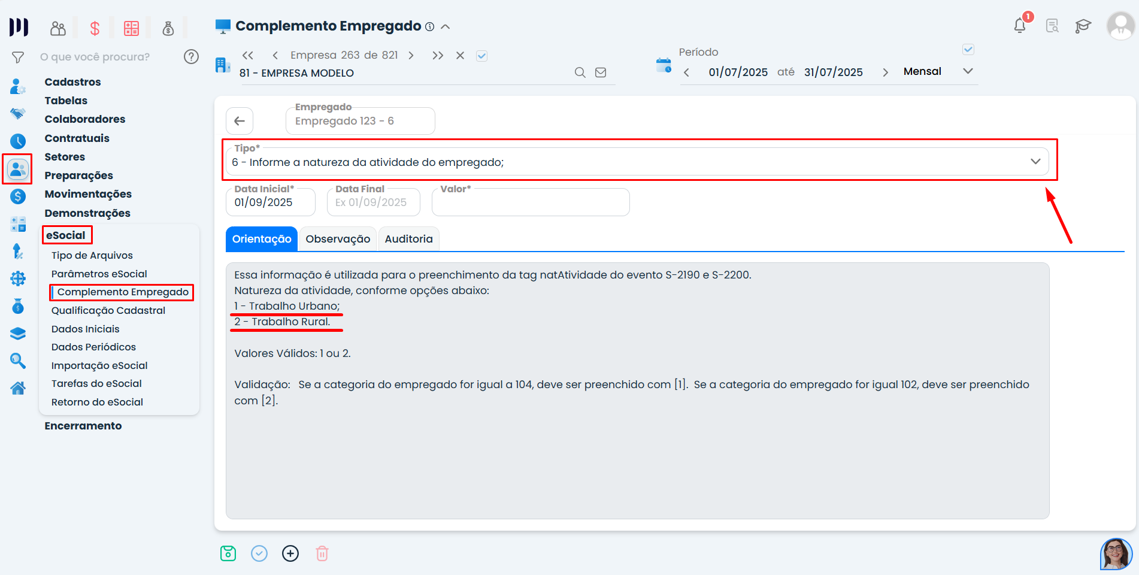Viewport: 1139px width, 575px height.
Task: Select the stacked layers sidebar icon
Action: [18, 334]
